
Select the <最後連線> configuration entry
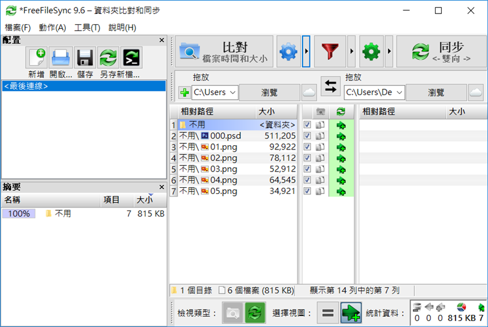coord(84,86)
